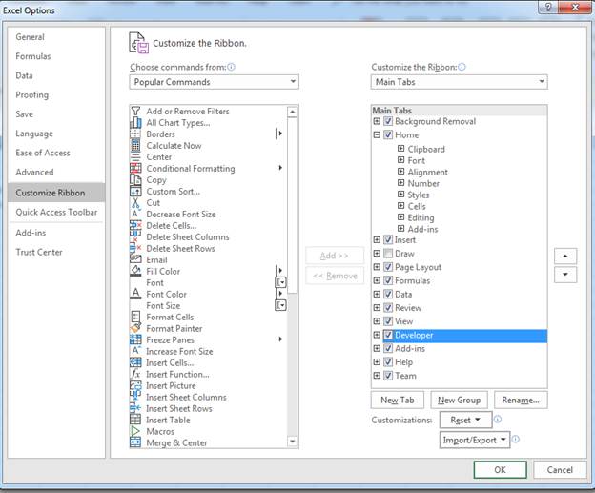Click the Custom Sort icon
The image size is (595, 493).
coord(135,192)
